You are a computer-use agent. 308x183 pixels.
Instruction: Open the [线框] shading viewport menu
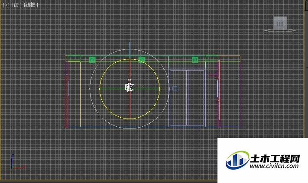tap(31, 5)
